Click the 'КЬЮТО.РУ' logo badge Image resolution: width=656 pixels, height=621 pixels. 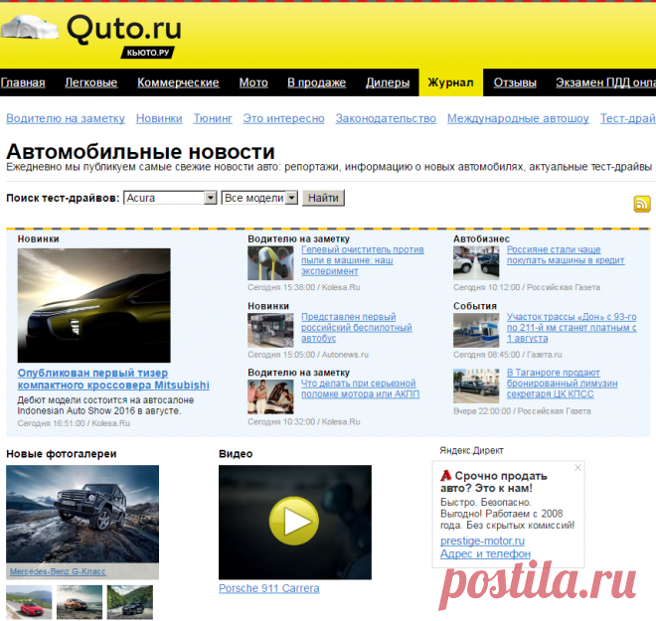click(148, 53)
